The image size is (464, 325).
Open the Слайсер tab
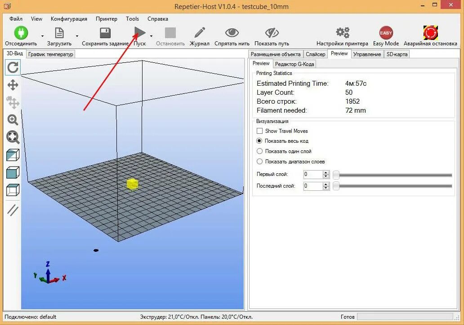[316, 54]
